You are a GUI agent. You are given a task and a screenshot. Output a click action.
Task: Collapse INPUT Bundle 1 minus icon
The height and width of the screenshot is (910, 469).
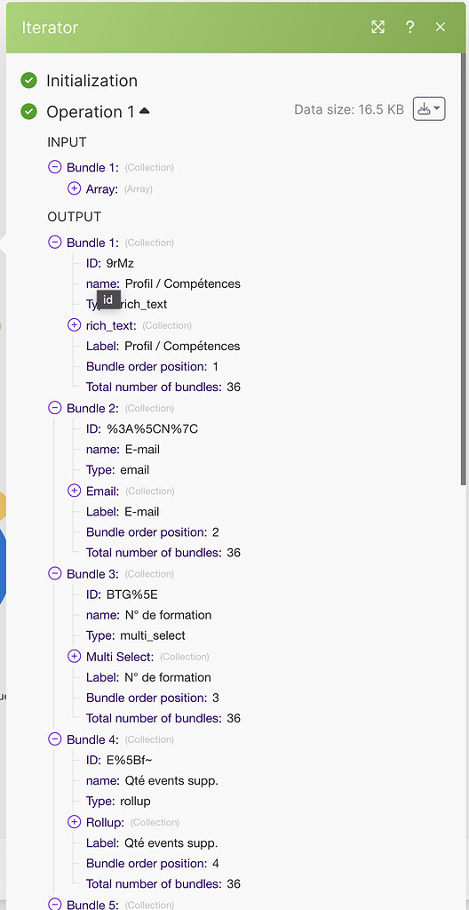(x=54, y=167)
